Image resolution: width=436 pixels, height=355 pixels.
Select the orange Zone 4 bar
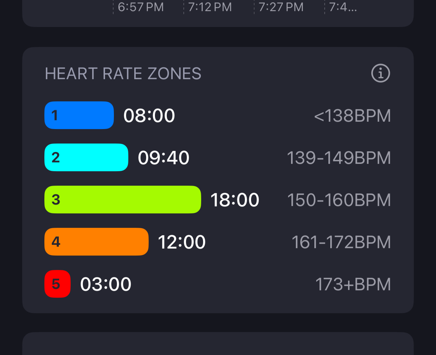[96, 241]
